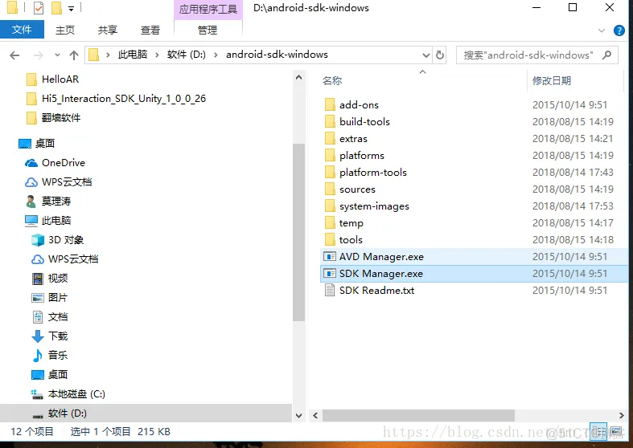The width and height of the screenshot is (633, 448).
Task: Expand chevron after 此电脑 in breadcrumb
Action: (157, 55)
